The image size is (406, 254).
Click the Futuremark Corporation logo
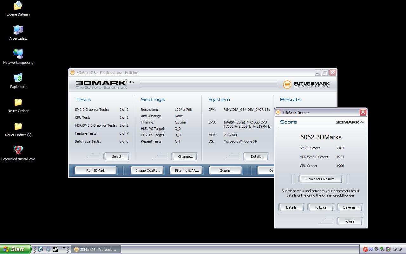click(307, 84)
